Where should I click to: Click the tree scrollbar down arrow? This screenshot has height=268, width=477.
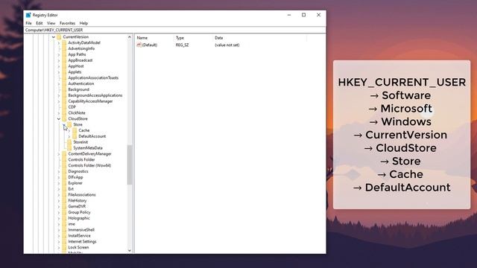click(130, 251)
